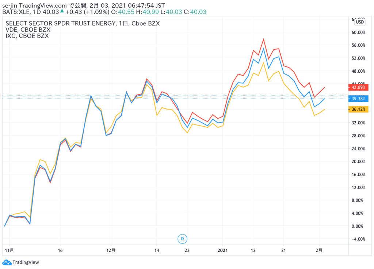
Task: Click the 48.00% axis label
Action: [358, 71]
